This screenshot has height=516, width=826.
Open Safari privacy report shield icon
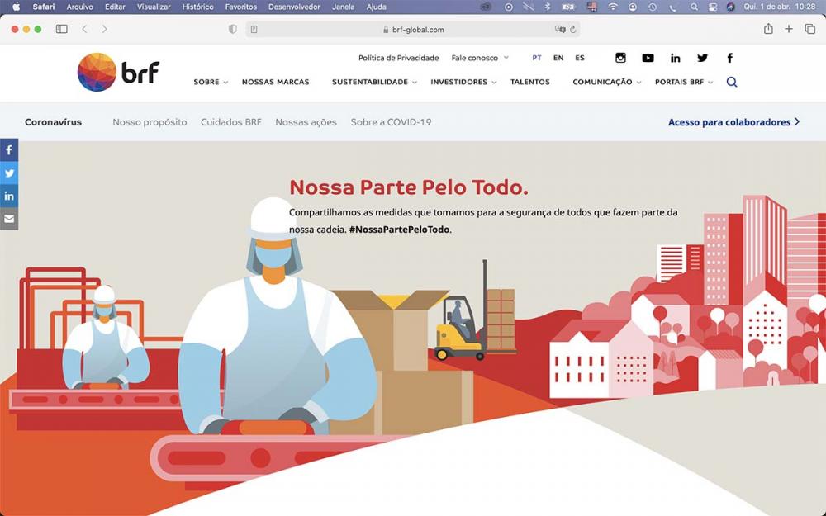click(x=232, y=29)
